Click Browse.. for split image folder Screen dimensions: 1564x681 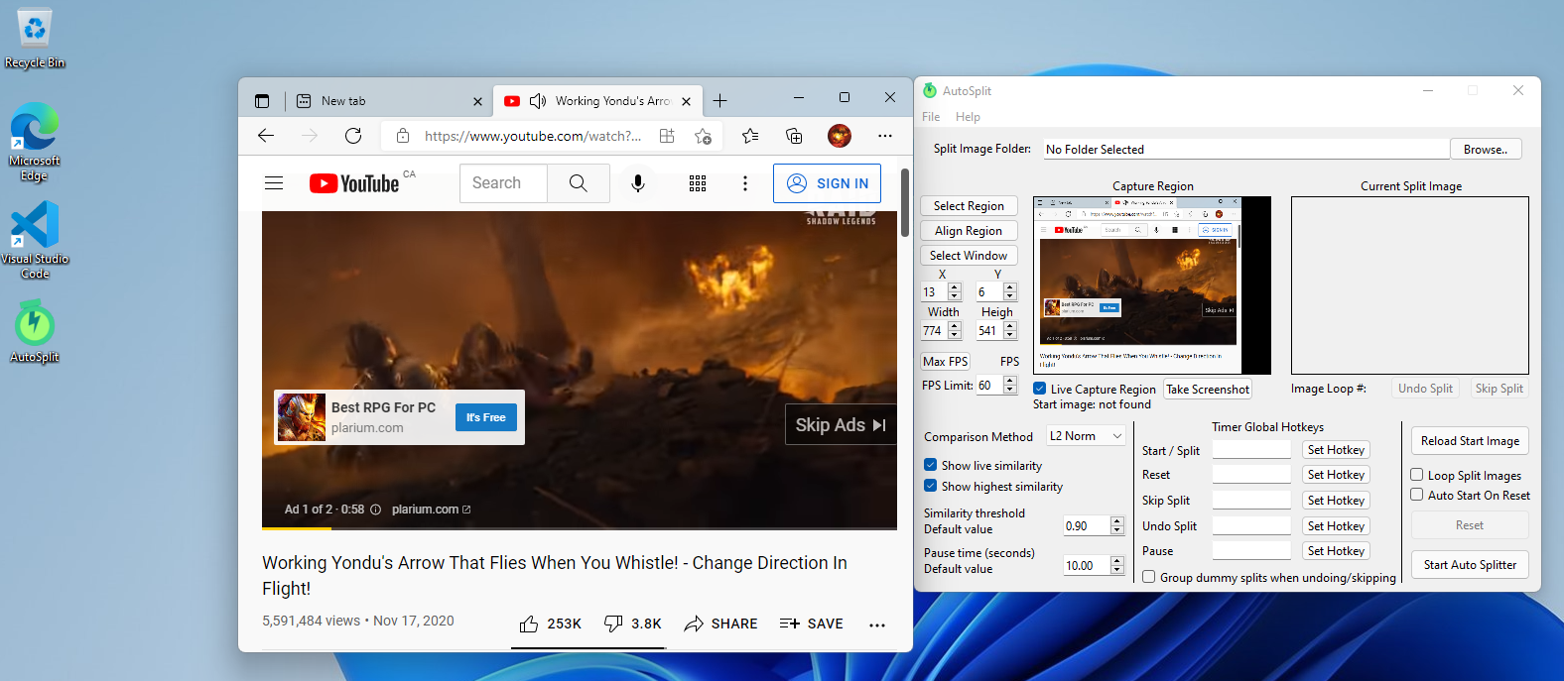pyautogui.click(x=1486, y=149)
